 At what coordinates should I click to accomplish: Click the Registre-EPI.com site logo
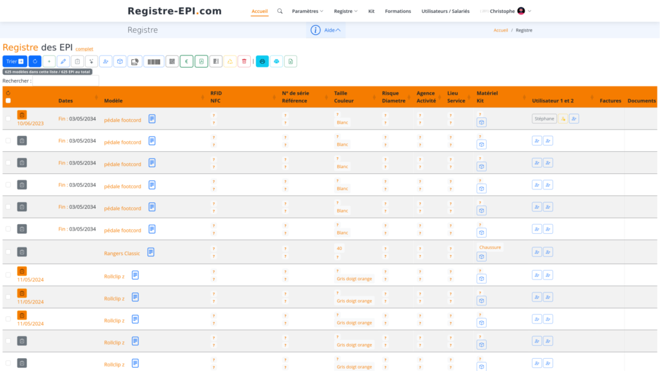[x=175, y=12]
